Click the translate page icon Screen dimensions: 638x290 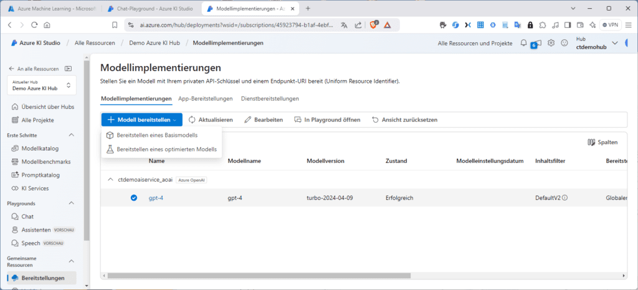[x=344, y=25]
